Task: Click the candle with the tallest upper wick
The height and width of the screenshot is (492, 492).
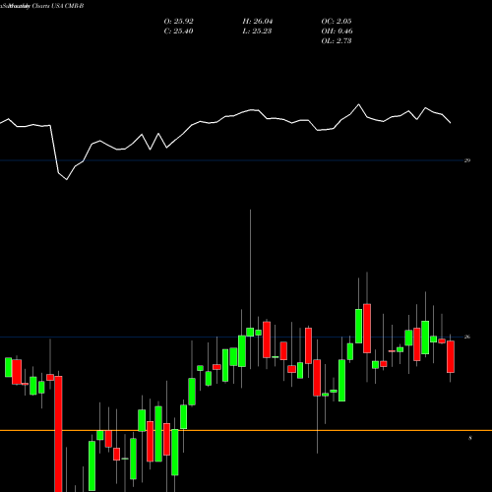Action: (x=250, y=332)
